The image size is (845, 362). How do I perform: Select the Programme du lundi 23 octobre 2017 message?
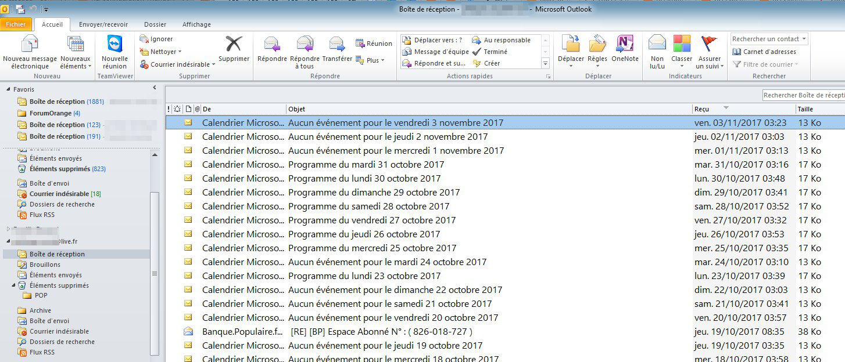[504, 276]
